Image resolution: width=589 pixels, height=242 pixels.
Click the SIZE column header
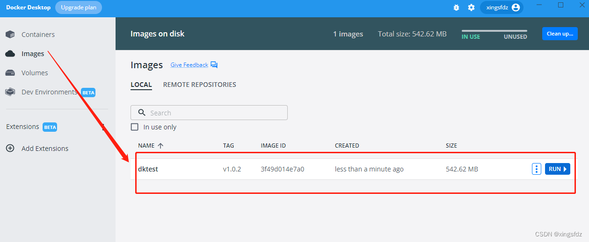pyautogui.click(x=451, y=146)
